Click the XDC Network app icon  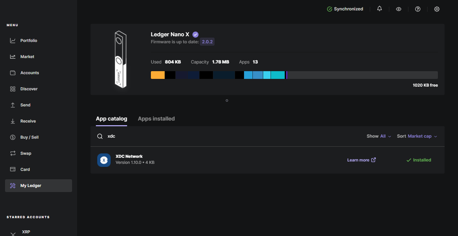104,160
